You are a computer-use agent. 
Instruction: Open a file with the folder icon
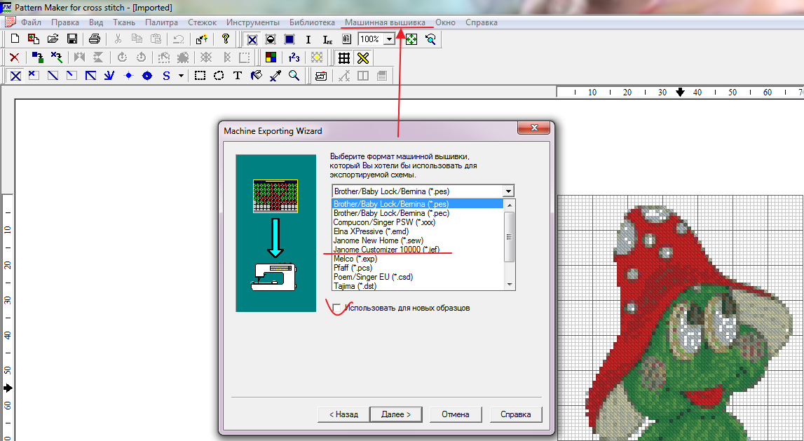coord(53,39)
